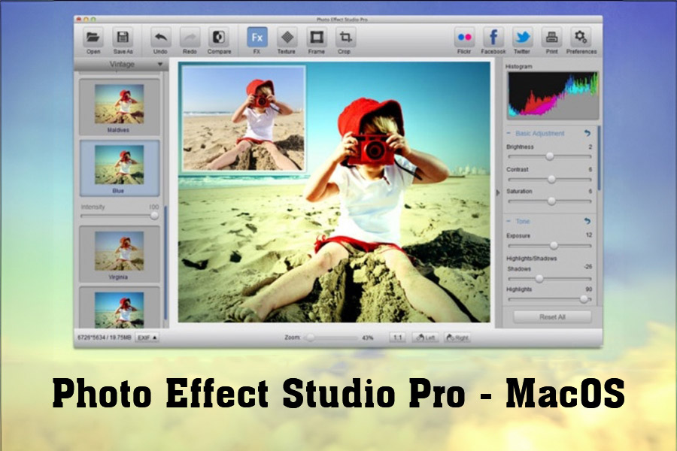The image size is (677, 451).
Task: Click the Reset All button
Action: (552, 316)
